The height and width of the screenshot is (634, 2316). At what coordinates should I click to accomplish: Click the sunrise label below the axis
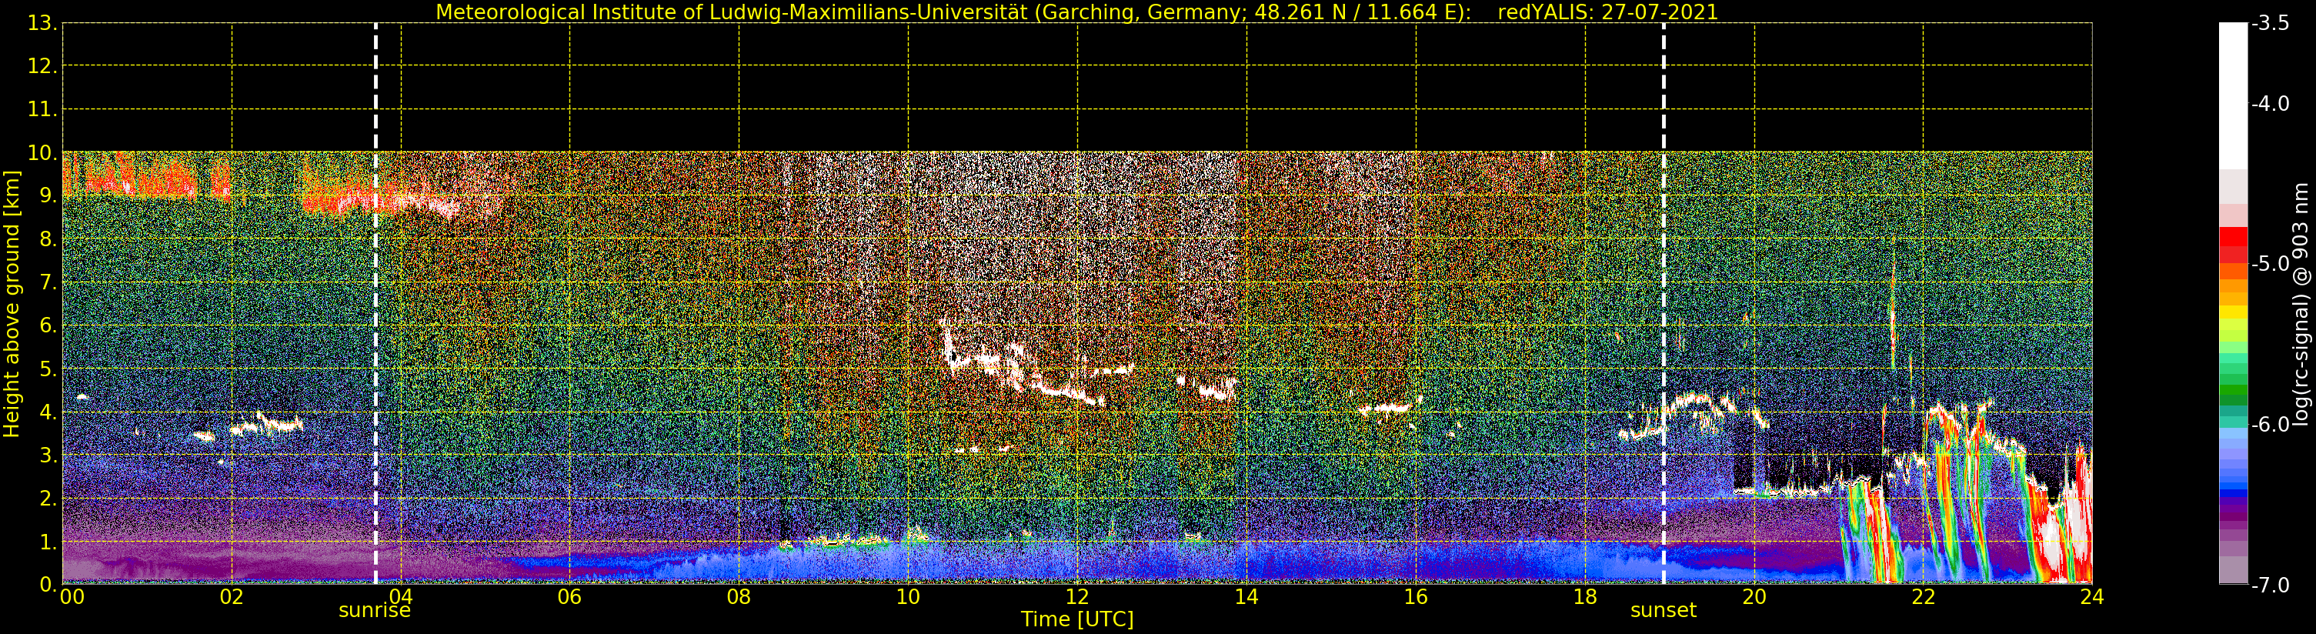click(x=374, y=611)
